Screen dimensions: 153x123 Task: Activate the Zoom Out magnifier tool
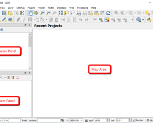pyautogui.click(x=48, y=13)
